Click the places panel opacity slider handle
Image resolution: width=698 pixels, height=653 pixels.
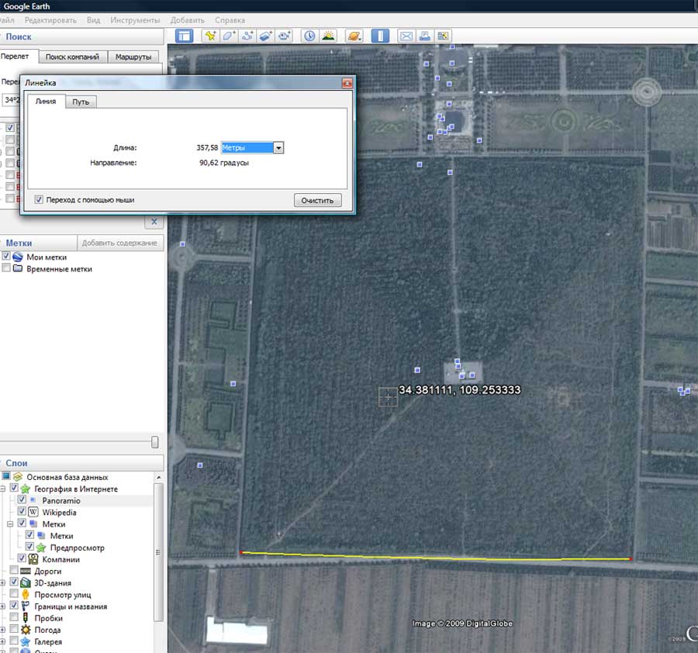pyautogui.click(x=155, y=442)
